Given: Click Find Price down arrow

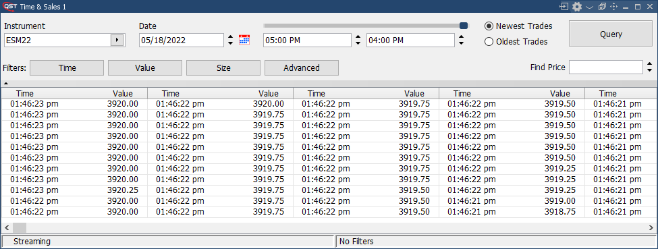Looking at the screenshot, I should [x=650, y=71].
